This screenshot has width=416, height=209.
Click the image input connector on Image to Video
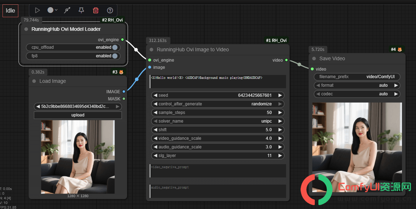150,67
